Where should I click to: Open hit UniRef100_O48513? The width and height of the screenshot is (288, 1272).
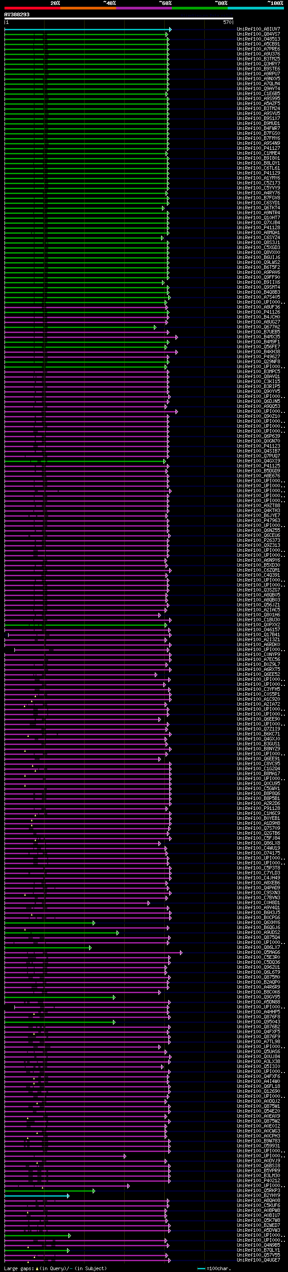point(258,39)
